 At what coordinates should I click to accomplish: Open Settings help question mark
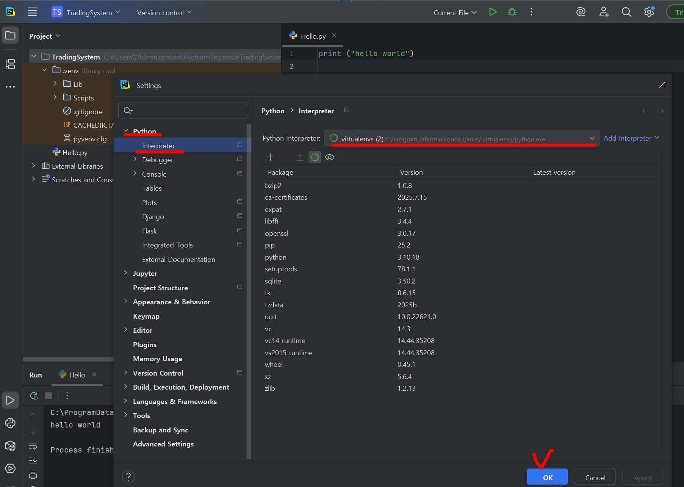[128, 477]
